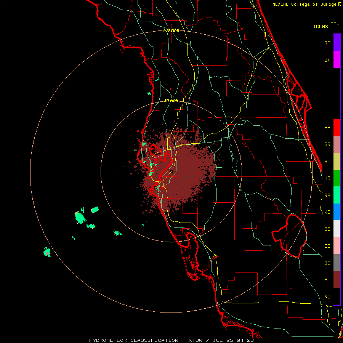Click the KTBW radar site identifier
The image size is (343, 343).
[x=196, y=340]
